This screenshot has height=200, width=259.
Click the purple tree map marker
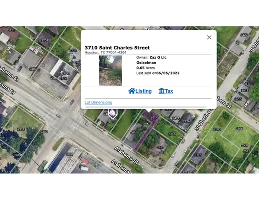[x=112, y=114]
